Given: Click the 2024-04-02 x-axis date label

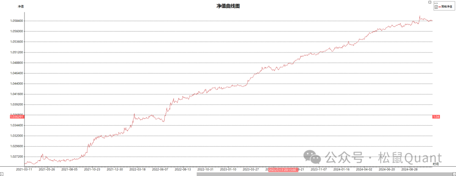Looking at the screenshot, I should click(364, 170).
